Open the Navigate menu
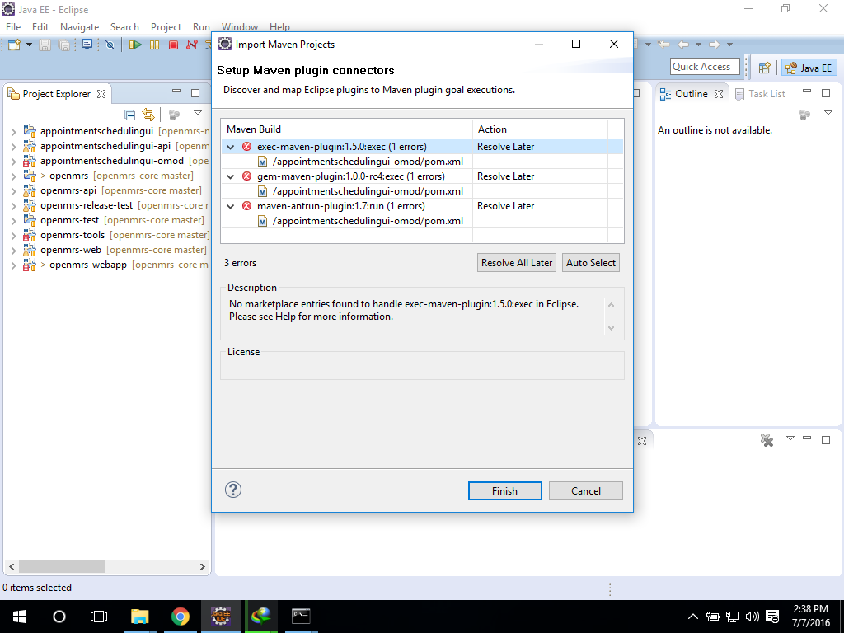The width and height of the screenshot is (844, 633). click(80, 27)
